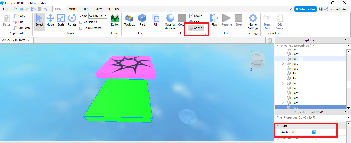The height and width of the screenshot is (143, 351).
Task: Open the Play button dropdown arrow
Action: tap(214, 29)
